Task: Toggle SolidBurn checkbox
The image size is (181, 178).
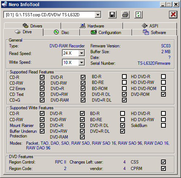Action: click(x=163, y=126)
